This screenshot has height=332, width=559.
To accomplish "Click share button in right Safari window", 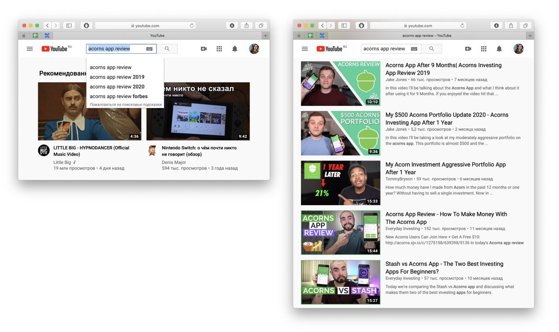I will point(511,26).
